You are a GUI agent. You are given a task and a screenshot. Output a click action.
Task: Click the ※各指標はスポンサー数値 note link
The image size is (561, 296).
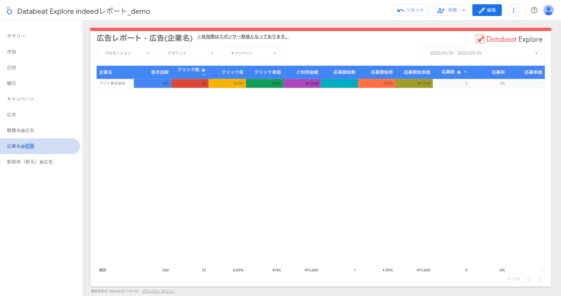pyautogui.click(x=243, y=37)
